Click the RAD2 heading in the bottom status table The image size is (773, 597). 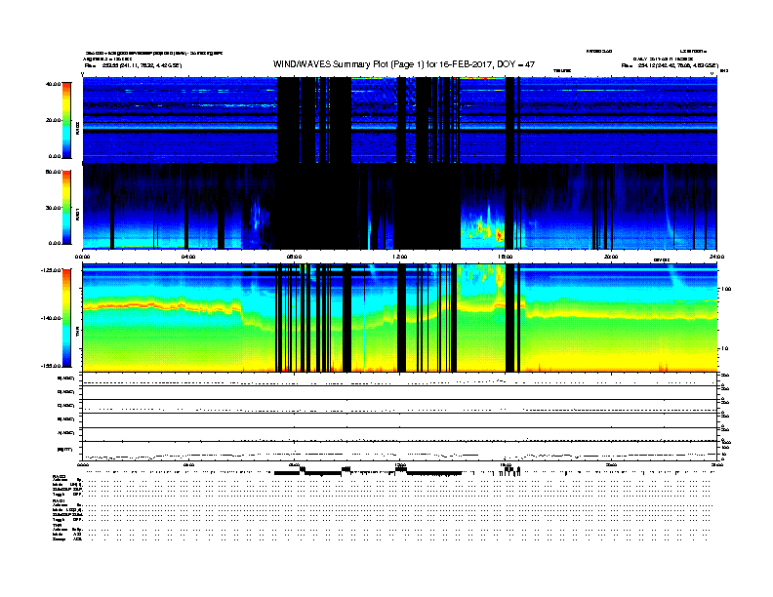pyautogui.click(x=60, y=476)
